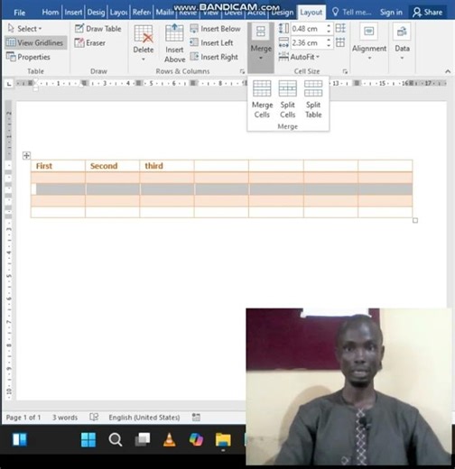Click the macro recording icon in status bar
The height and width of the screenshot is (469, 455).
(x=196, y=417)
